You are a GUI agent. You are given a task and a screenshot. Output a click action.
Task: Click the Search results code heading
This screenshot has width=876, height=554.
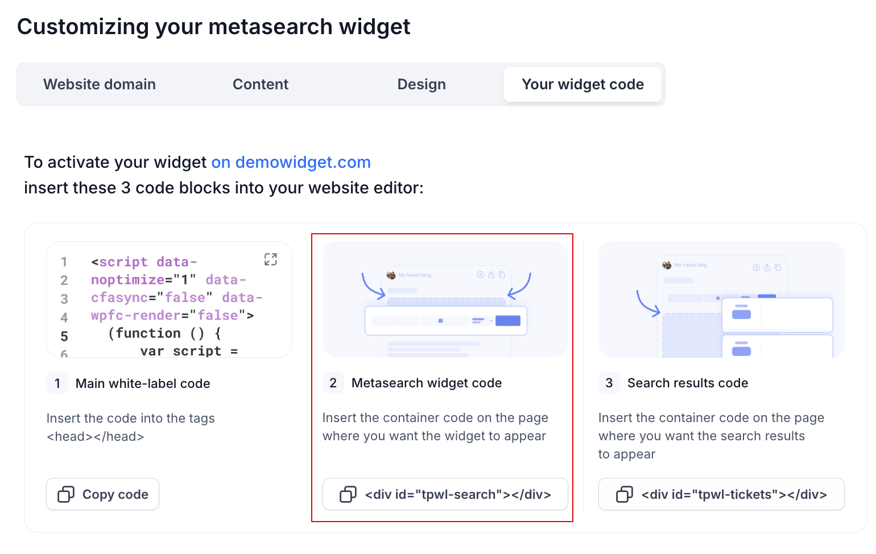pos(688,383)
